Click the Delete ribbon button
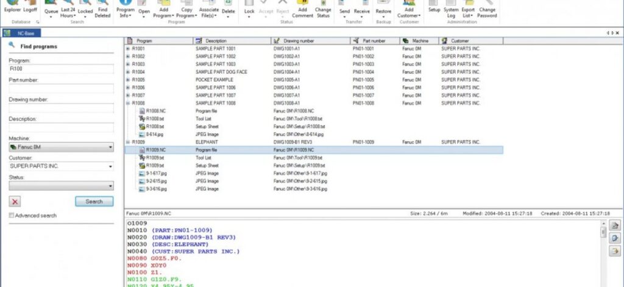This screenshot has width=624, height=287. [229, 10]
